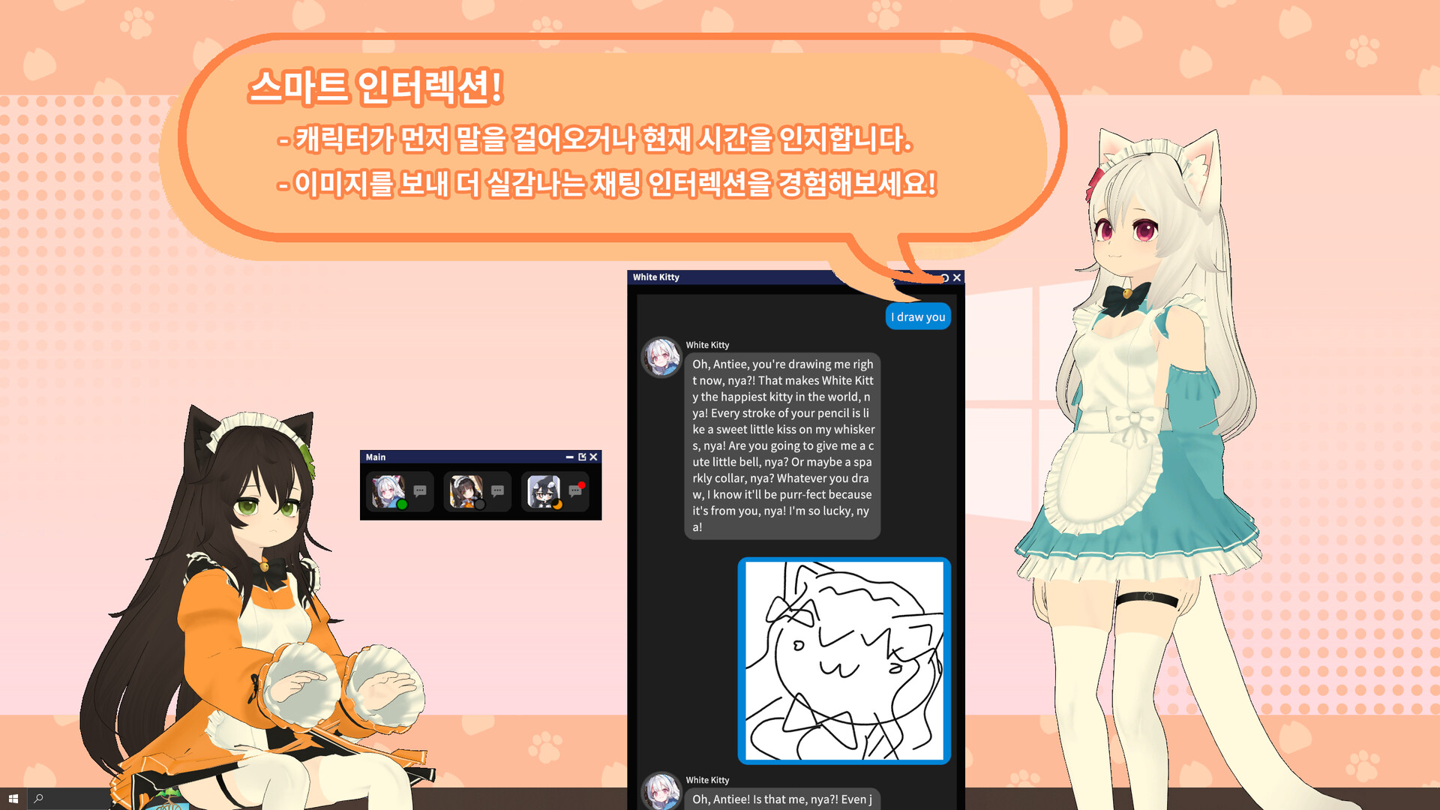Open the sent cat drawing image
Viewport: 1440px width, 810px height.
tap(844, 661)
